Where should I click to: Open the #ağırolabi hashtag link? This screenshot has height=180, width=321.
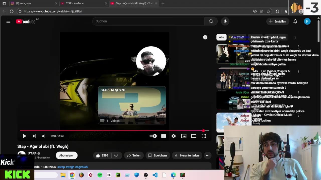point(82,167)
